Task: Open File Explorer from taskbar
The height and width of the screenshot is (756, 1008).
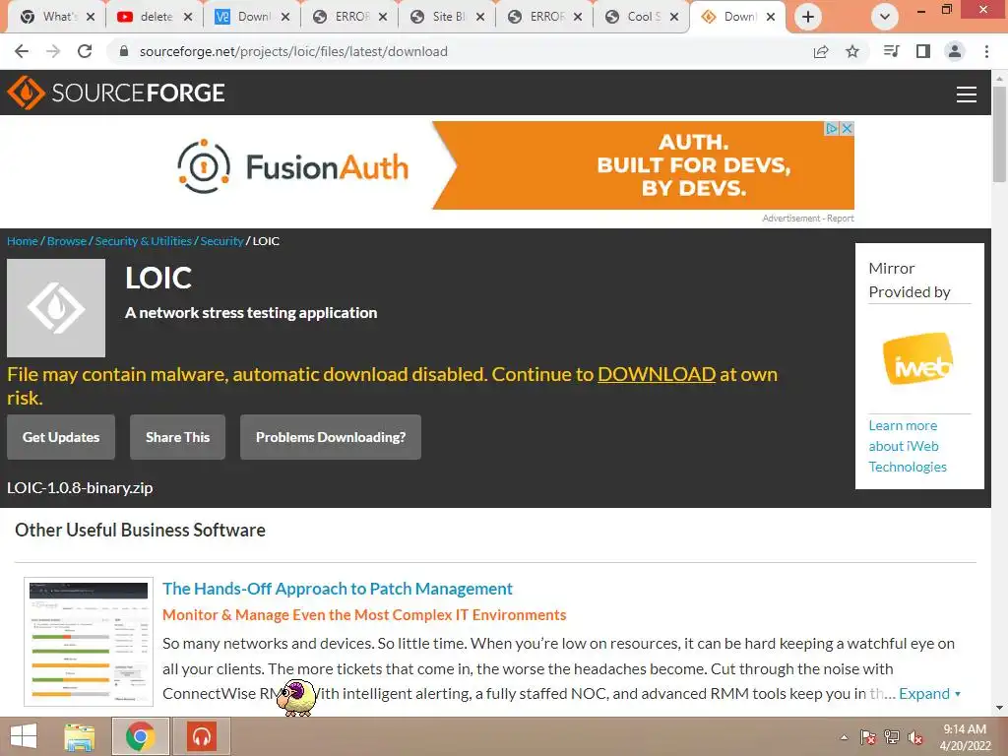Action: [79, 736]
